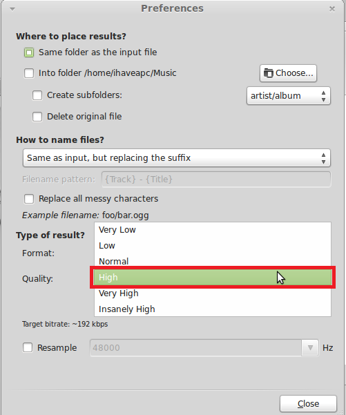Image resolution: width=346 pixels, height=415 pixels.
Task: Expand the resample rate dropdown arrow
Action: click(310, 347)
